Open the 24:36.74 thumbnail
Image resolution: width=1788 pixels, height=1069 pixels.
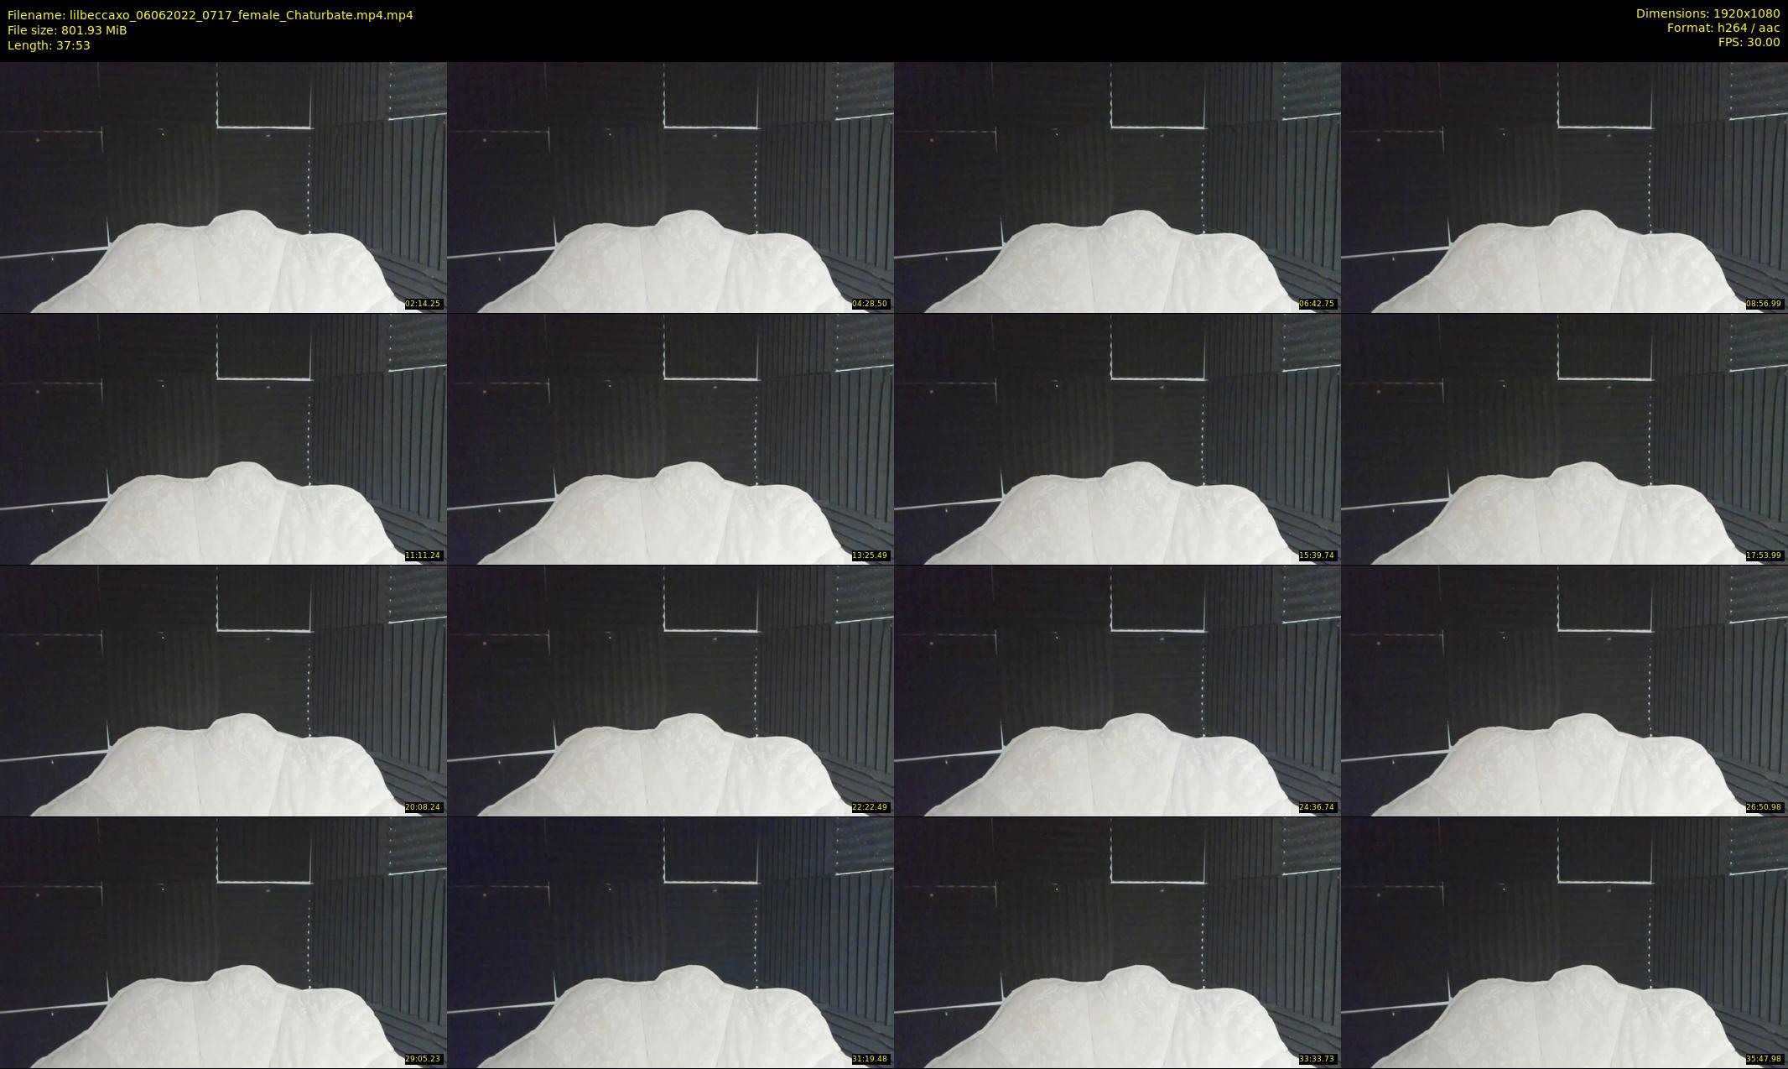click(x=1117, y=691)
